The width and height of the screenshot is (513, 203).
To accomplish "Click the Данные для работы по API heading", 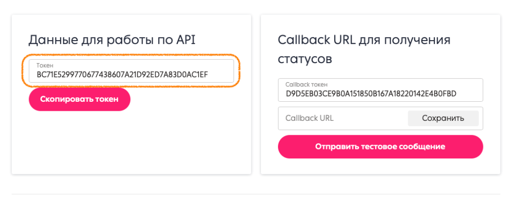I will (x=111, y=40).
